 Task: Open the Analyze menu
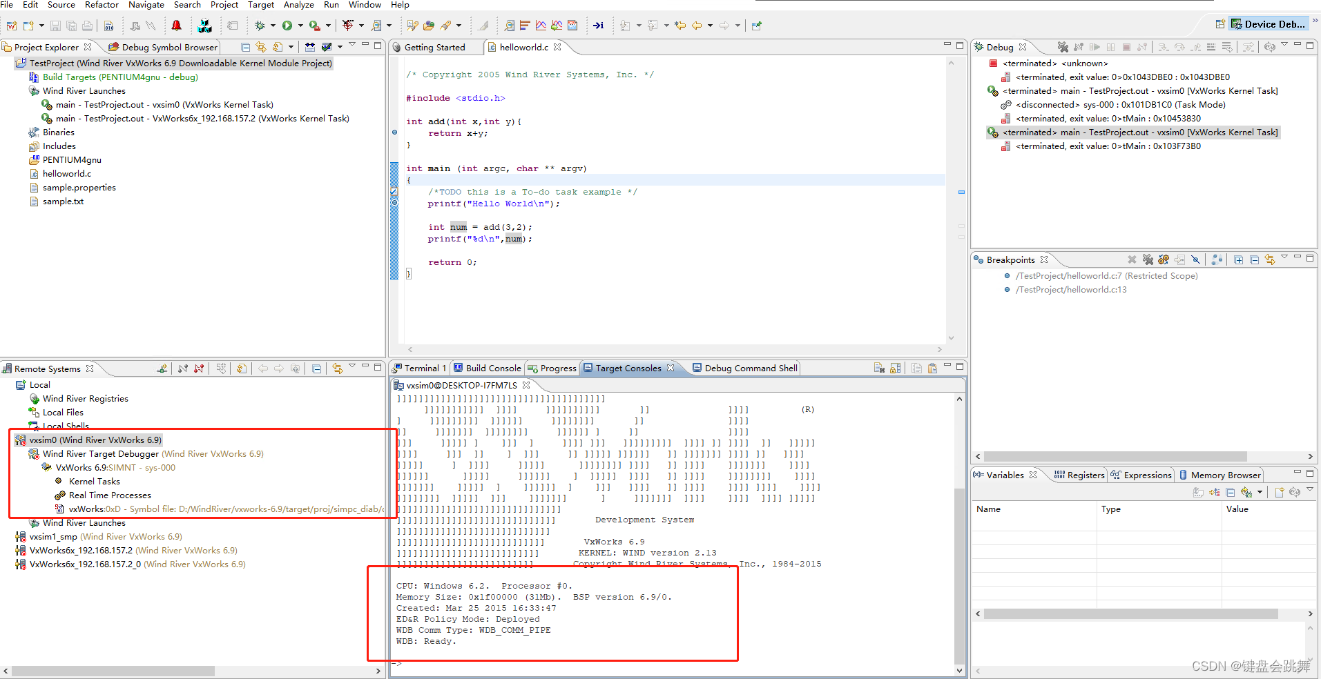[298, 5]
